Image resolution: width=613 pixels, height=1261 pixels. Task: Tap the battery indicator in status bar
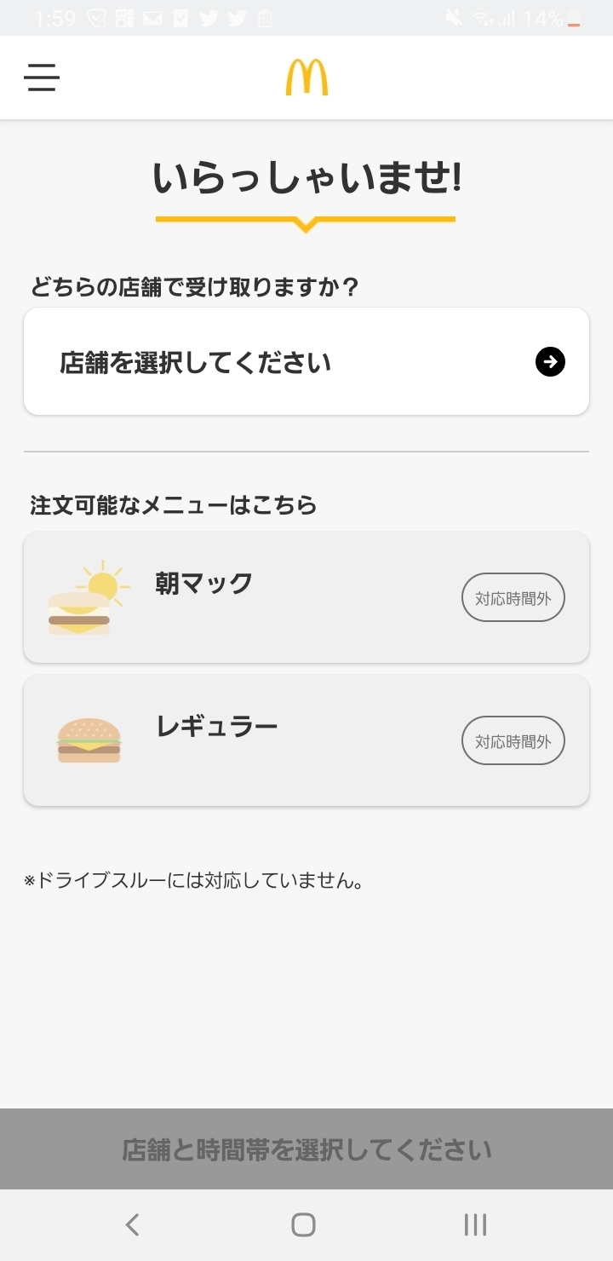click(575, 19)
